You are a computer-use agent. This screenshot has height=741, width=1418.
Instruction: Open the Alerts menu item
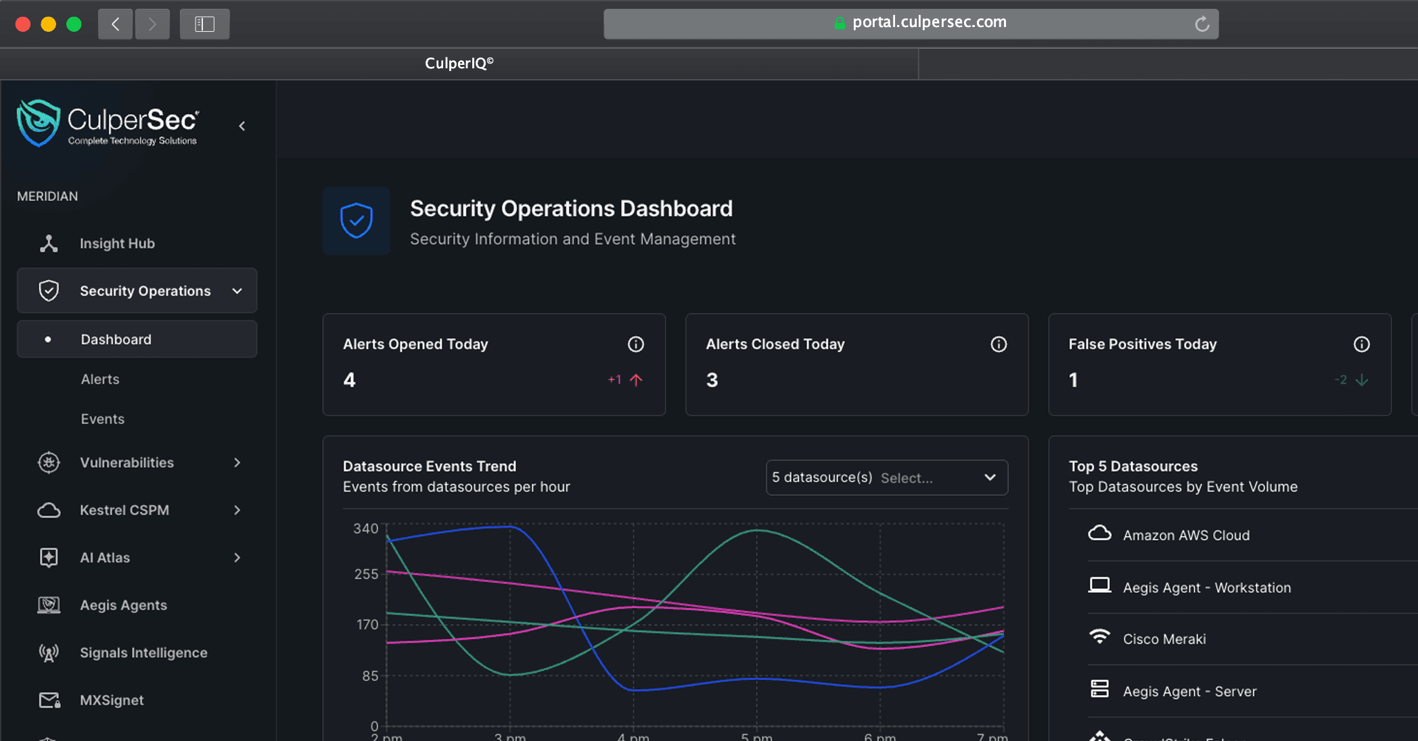point(100,379)
